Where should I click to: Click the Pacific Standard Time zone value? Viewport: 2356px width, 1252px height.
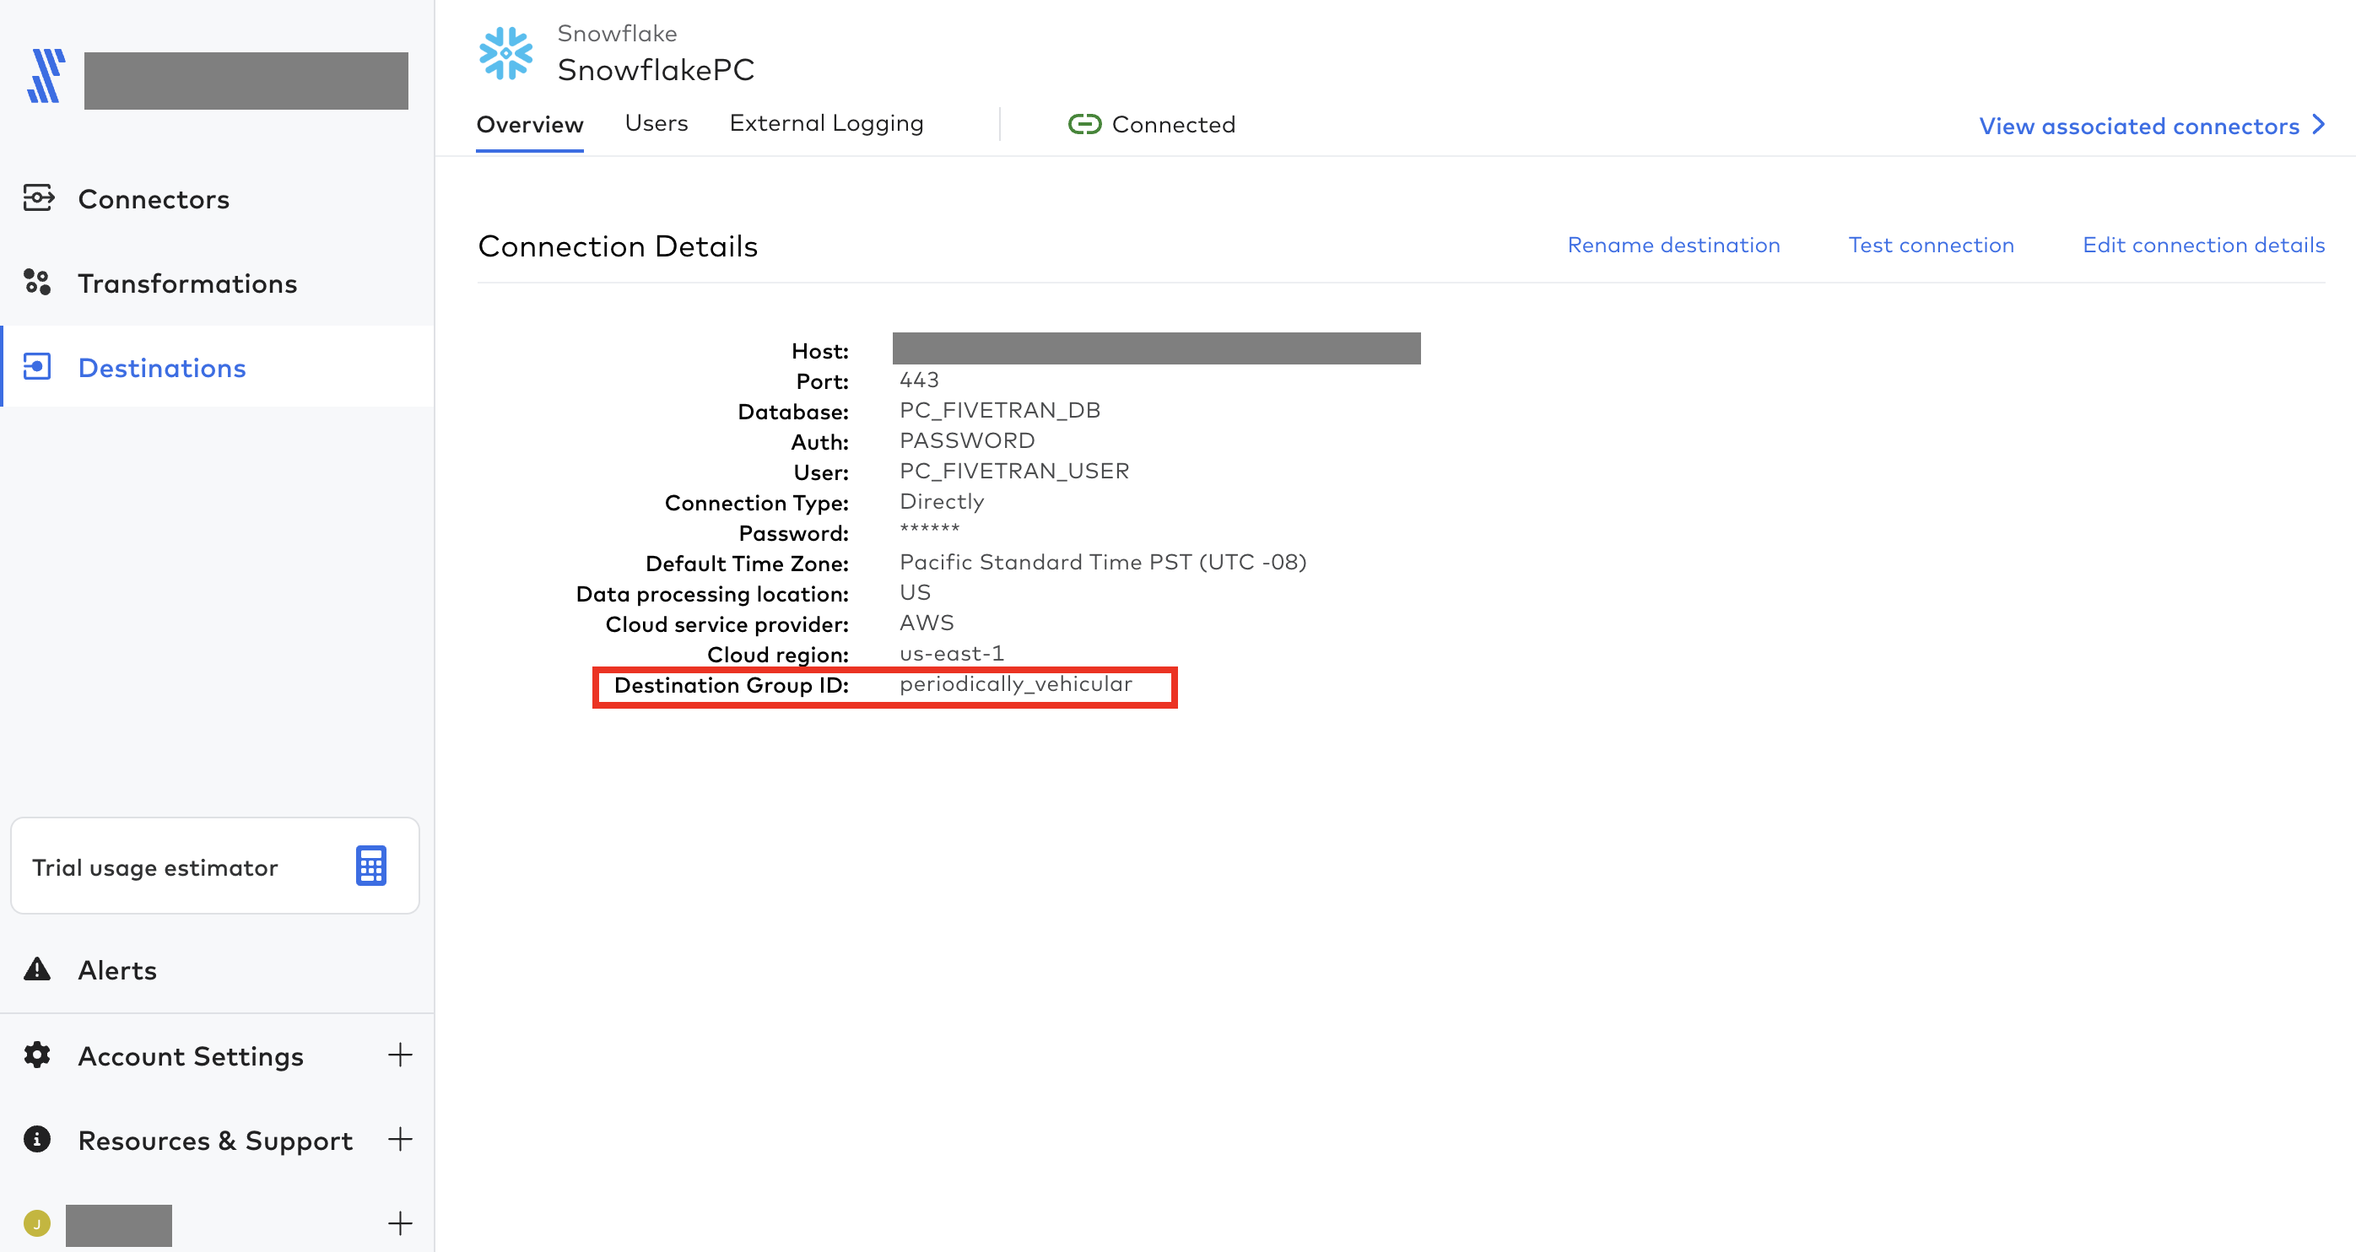coord(1102,562)
